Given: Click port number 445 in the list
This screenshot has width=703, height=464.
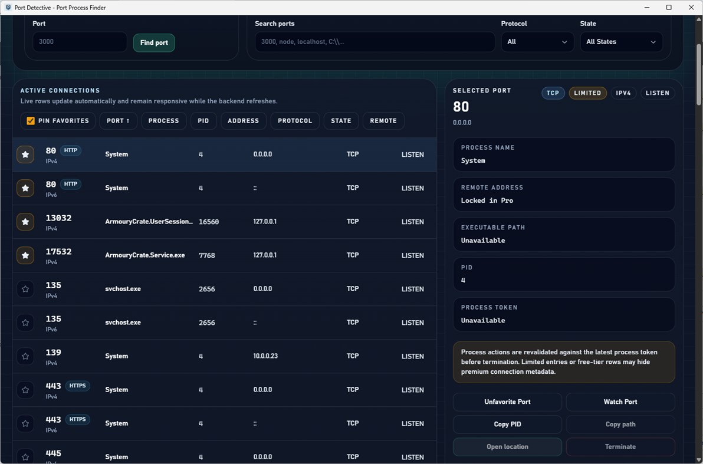Looking at the screenshot, I should point(53,453).
